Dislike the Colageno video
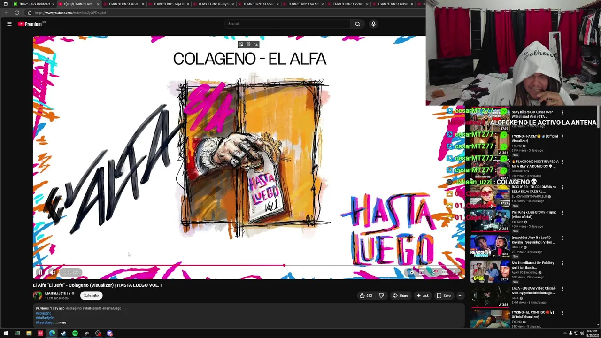 click(381, 296)
